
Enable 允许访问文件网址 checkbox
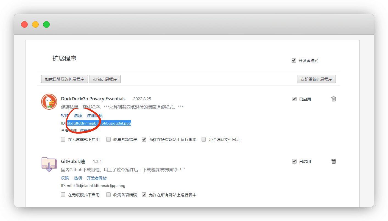[x=204, y=139]
